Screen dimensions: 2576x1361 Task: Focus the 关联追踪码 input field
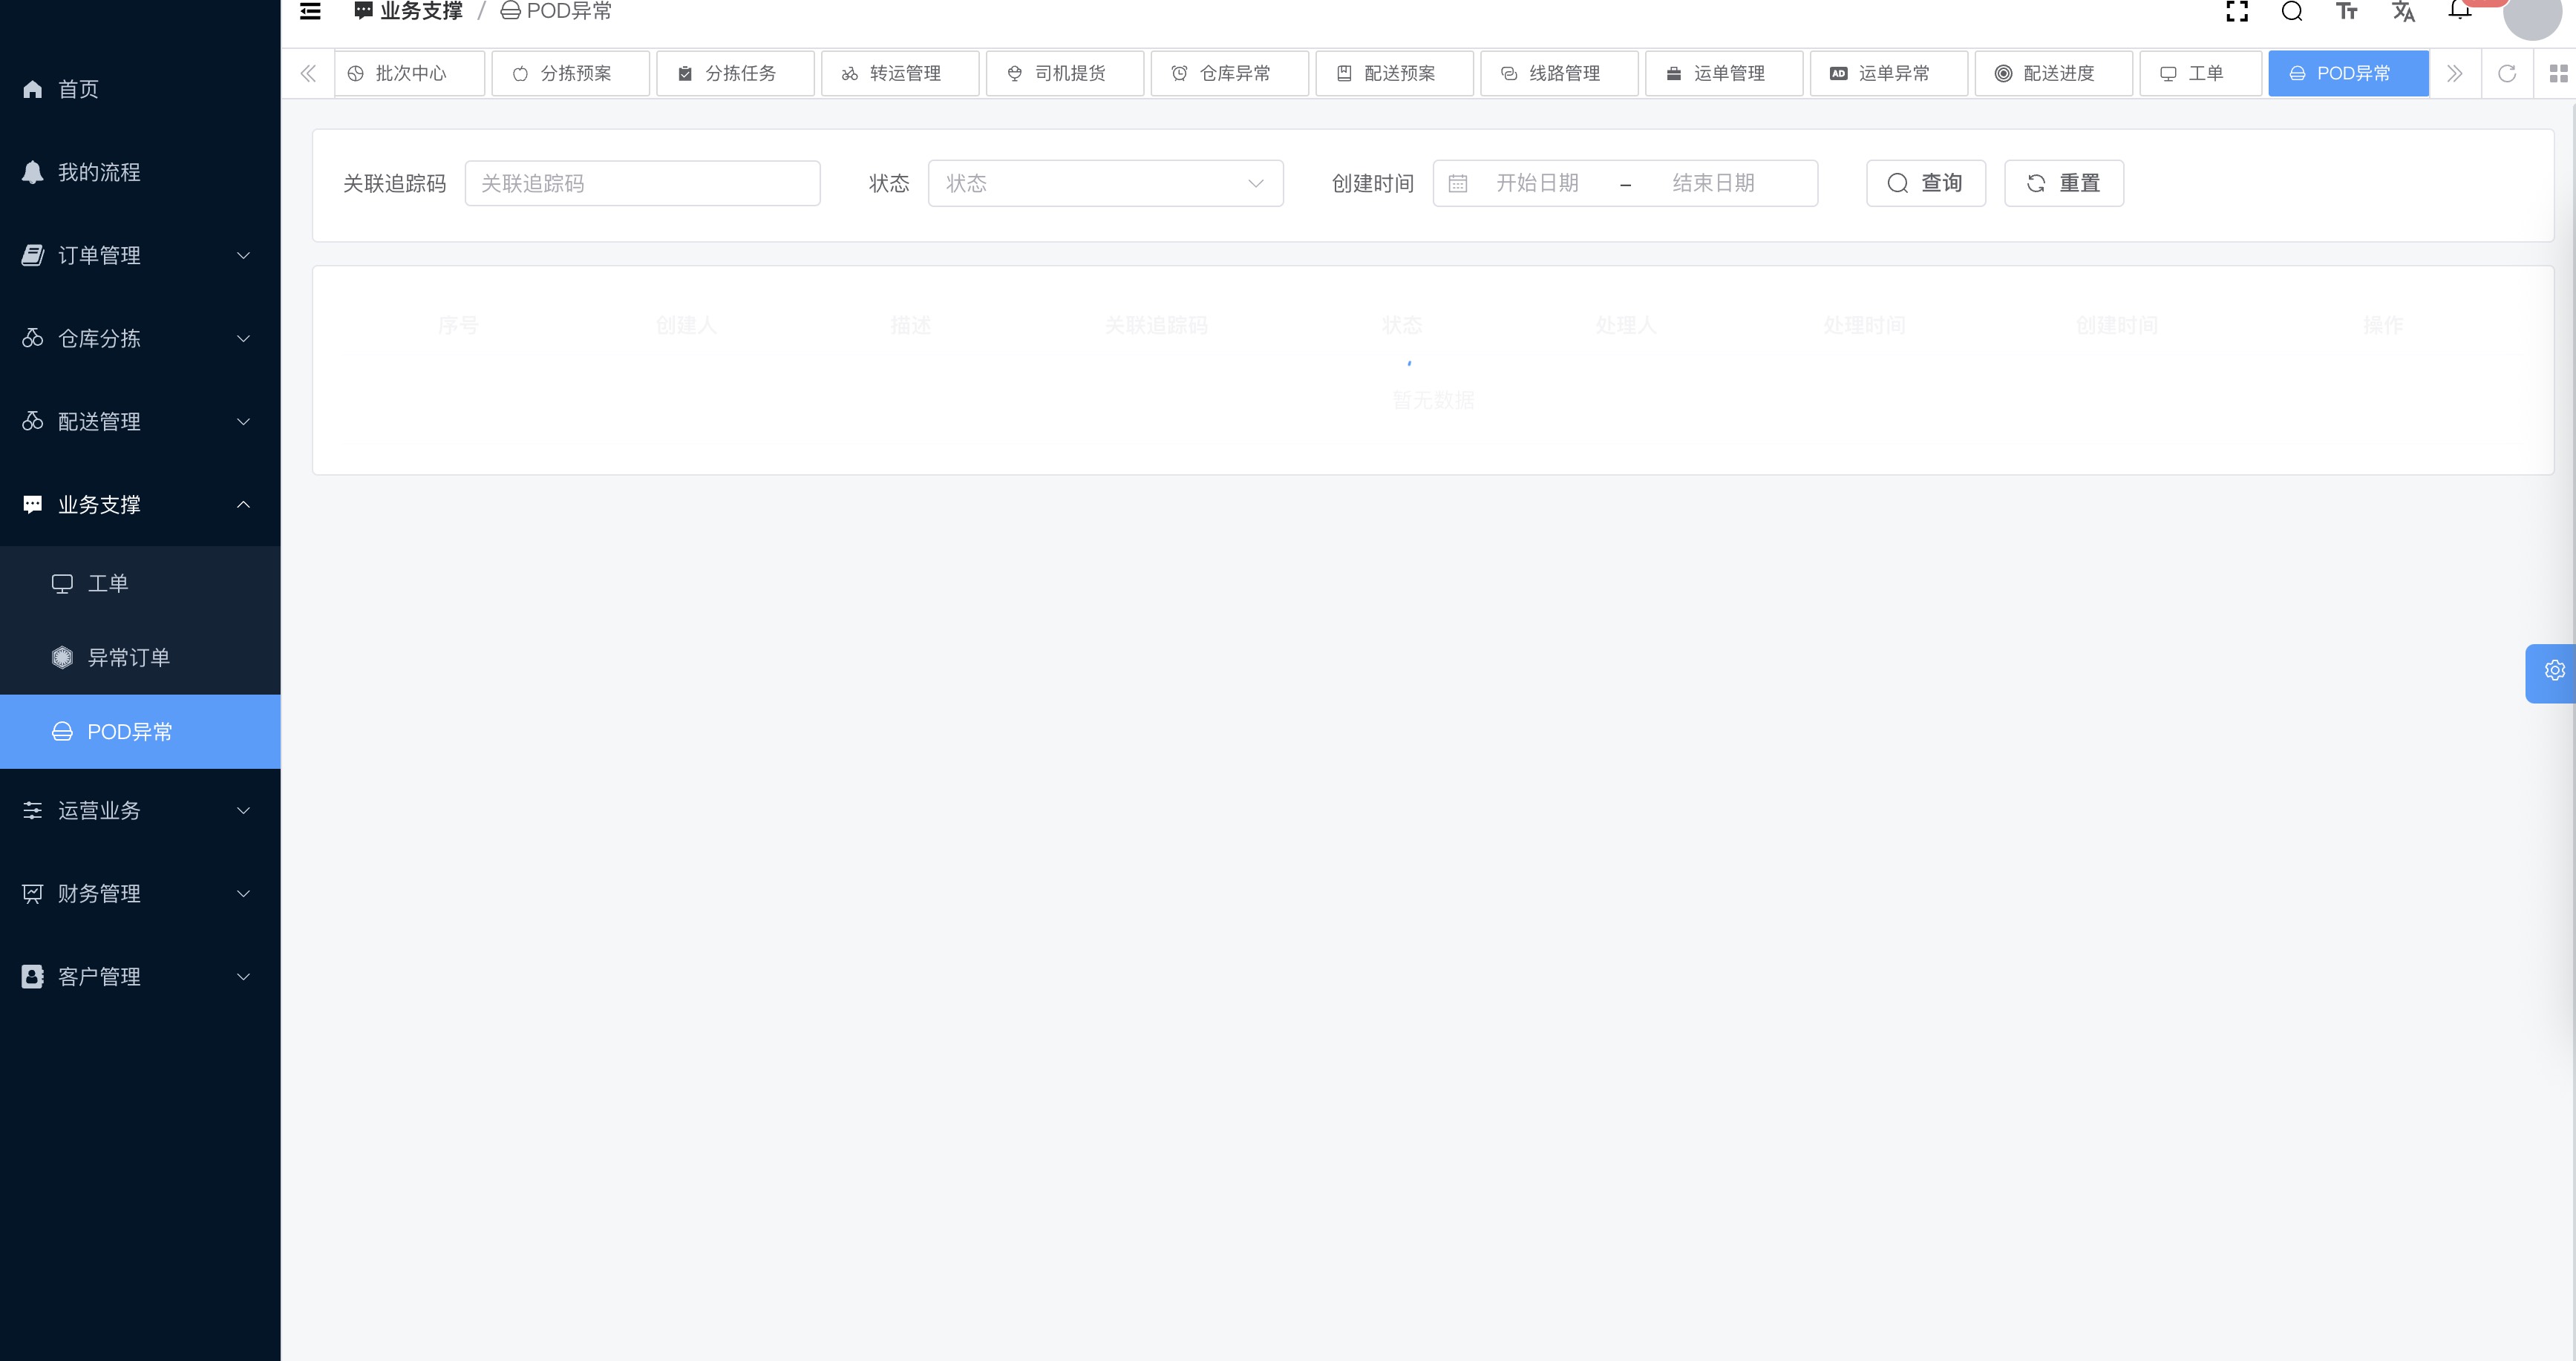coord(642,183)
